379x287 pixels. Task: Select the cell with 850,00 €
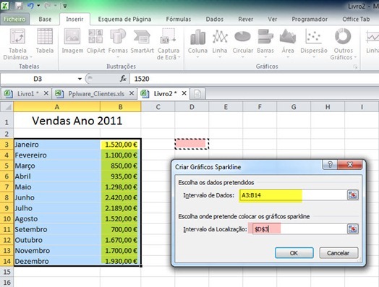[x=120, y=166]
